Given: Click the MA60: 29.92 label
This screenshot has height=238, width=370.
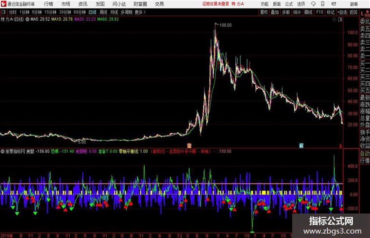Looking at the screenshot, I should pos(108,19).
